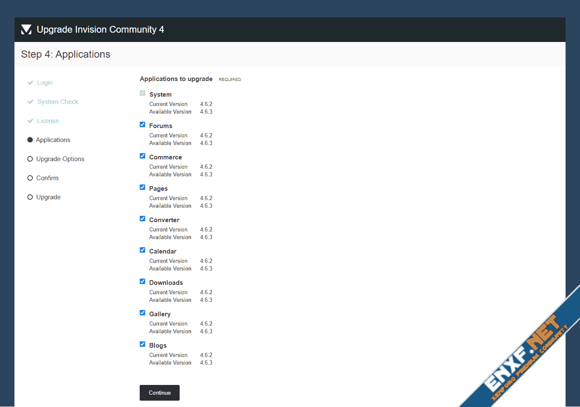Screen dimensions: 580x407
Task: Click the empty circle beside Upgrade step
Action: 30,197
